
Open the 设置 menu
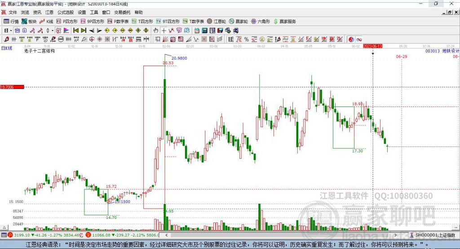pos(82,12)
